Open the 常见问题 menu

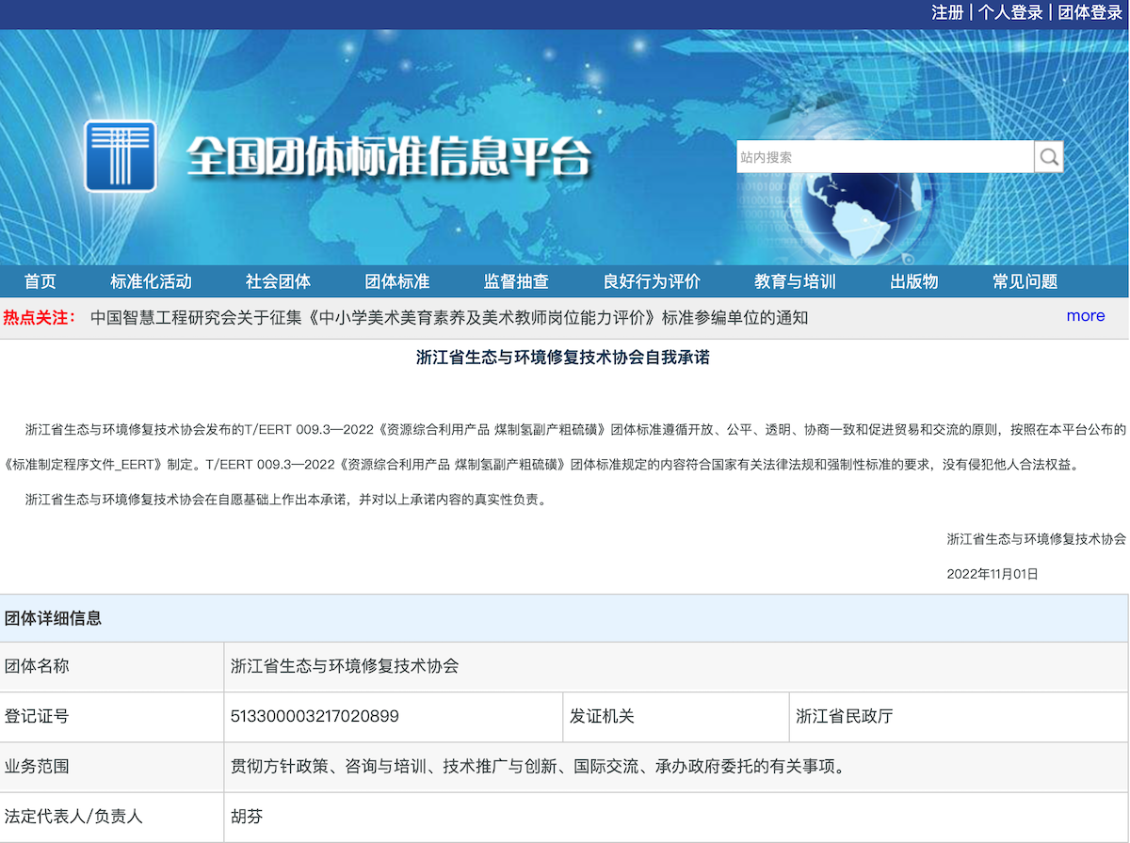(1025, 281)
